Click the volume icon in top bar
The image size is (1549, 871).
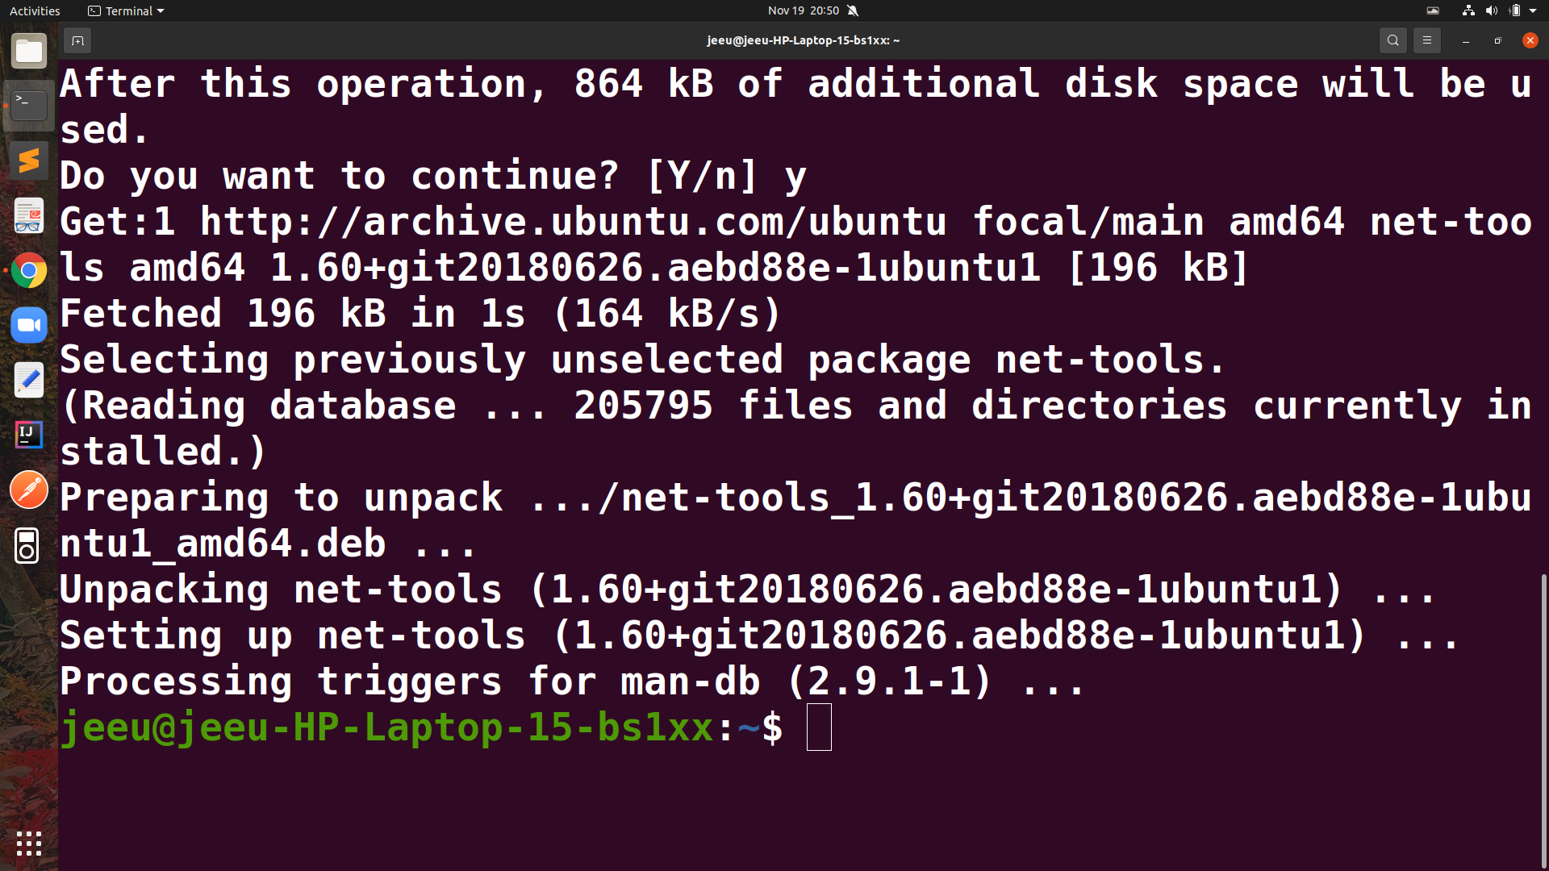[x=1491, y=10]
